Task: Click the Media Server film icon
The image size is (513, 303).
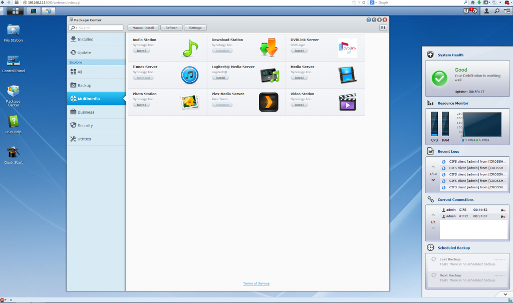Action: coord(347,75)
